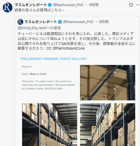The image size is (140, 146).
Task: Click the ラスムセンレポート display name at top
Action: pyautogui.click(x=31, y=5)
